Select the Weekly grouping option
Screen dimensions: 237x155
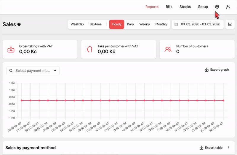145,24
